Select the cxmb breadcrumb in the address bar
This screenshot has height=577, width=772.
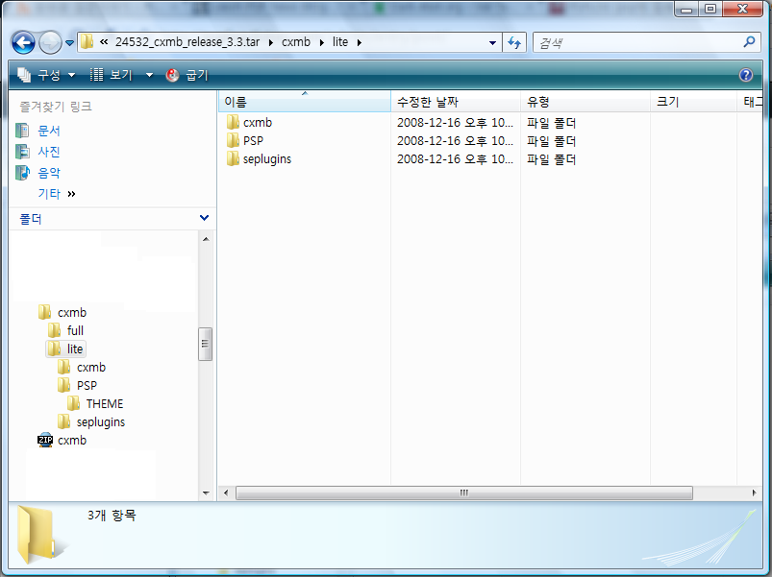click(x=296, y=42)
